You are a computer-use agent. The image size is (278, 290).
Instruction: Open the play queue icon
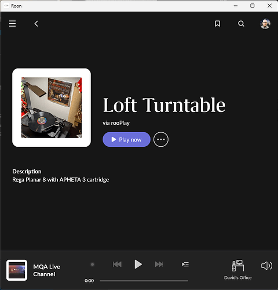[185, 264]
